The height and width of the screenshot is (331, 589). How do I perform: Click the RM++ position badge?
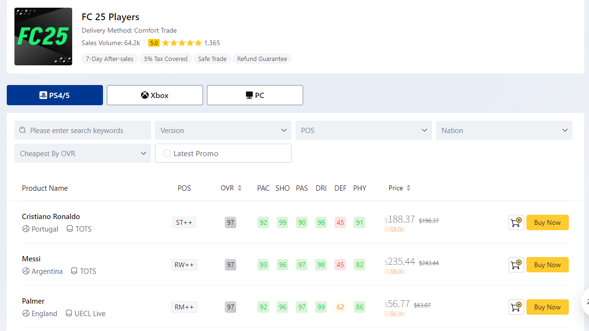(184, 307)
